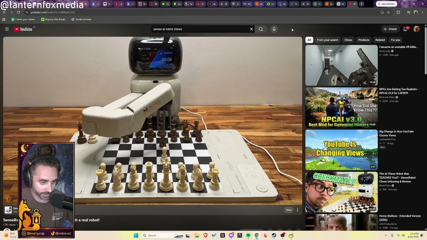Image resolution: width=427 pixels, height=240 pixels.
Task: Open Spotify from the taskbar
Action: (x=248, y=235)
